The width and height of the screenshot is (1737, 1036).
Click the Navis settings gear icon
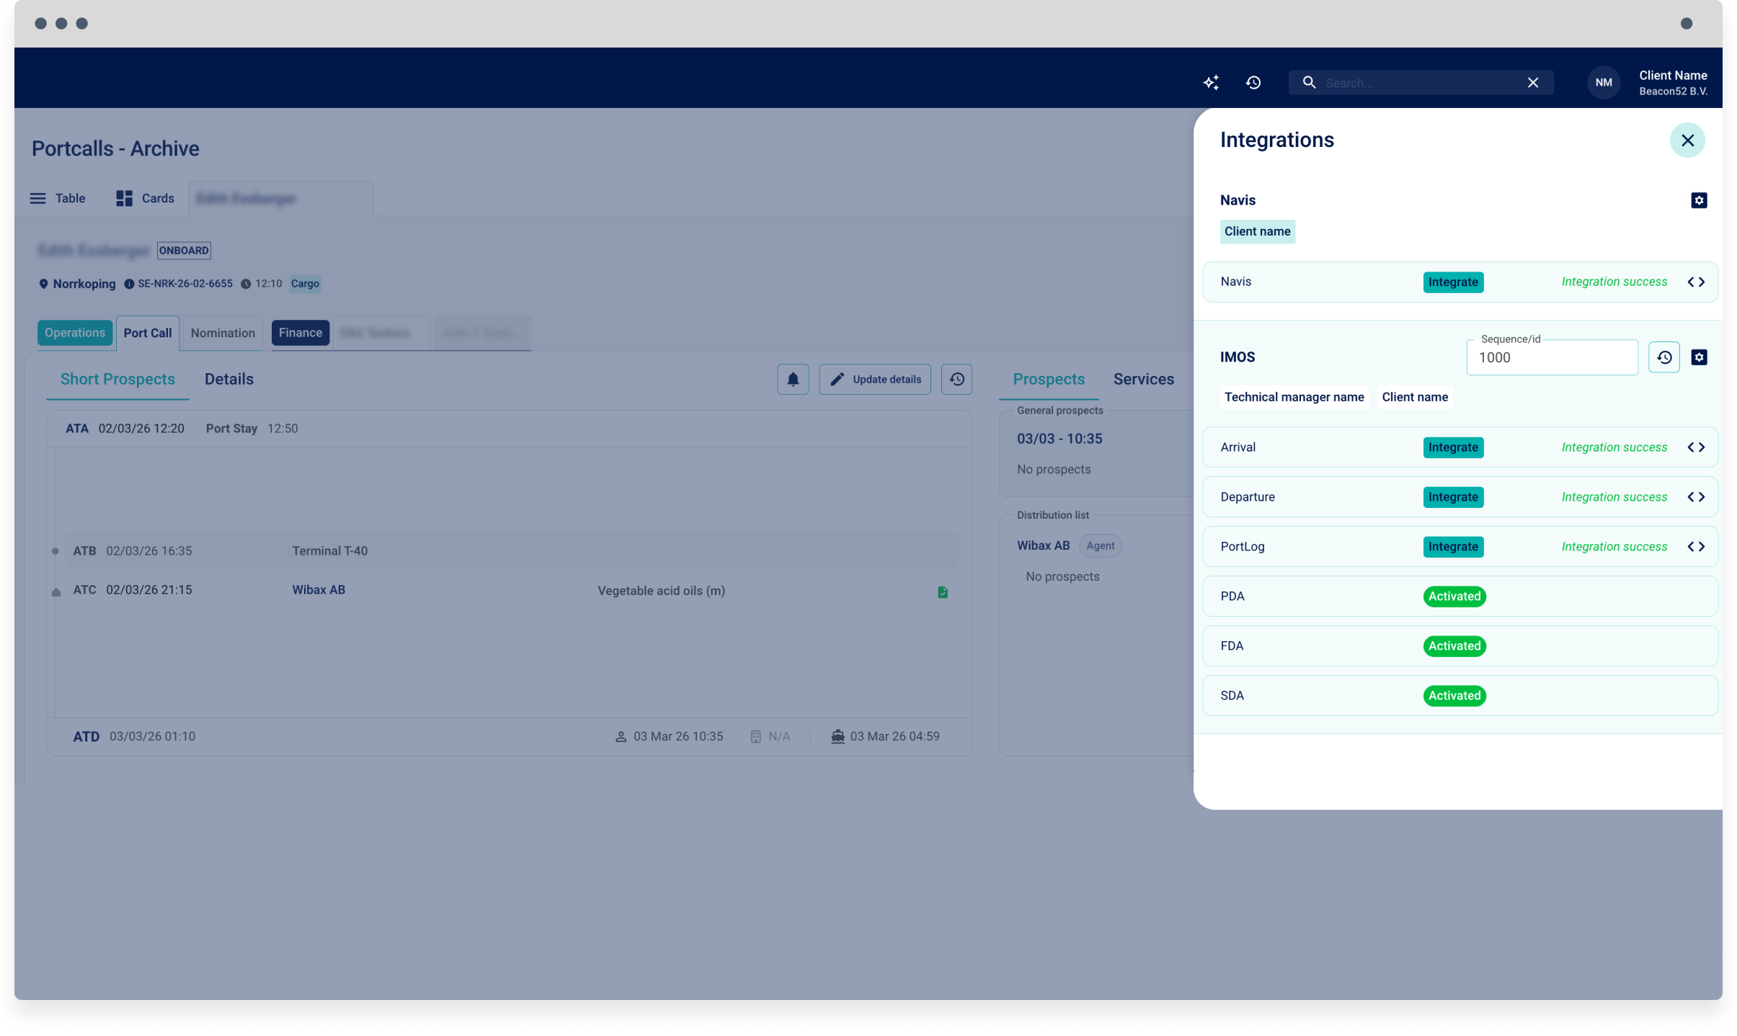tap(1699, 200)
